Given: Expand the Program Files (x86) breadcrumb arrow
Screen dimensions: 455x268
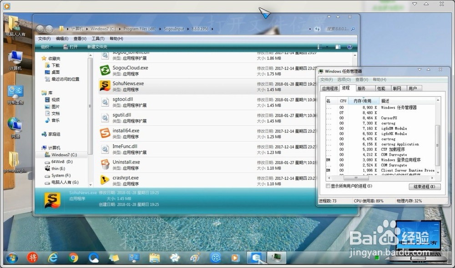Looking at the screenshot, I should (160, 29).
